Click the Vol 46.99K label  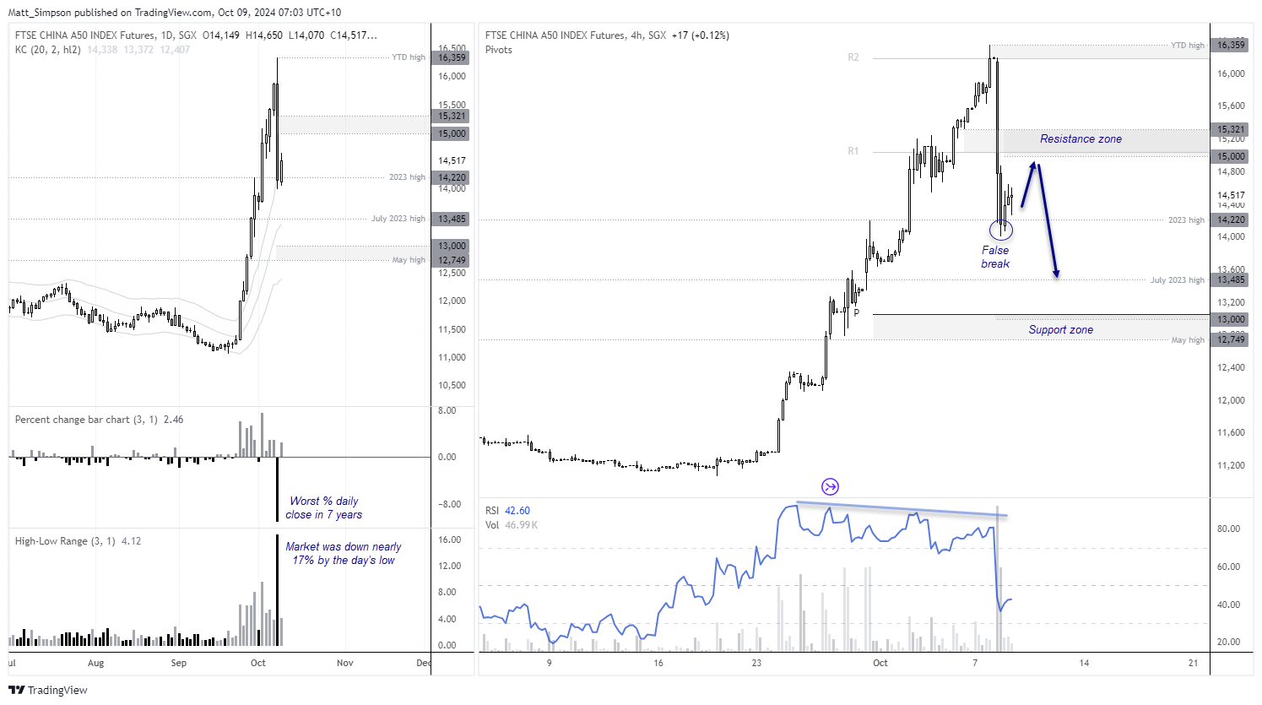coord(512,525)
